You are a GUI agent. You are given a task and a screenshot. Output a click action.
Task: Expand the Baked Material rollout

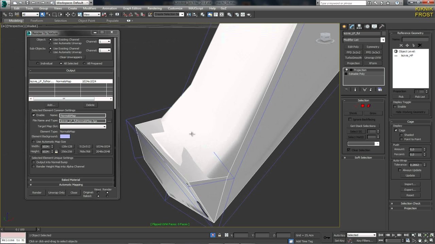pyautogui.click(x=71, y=180)
